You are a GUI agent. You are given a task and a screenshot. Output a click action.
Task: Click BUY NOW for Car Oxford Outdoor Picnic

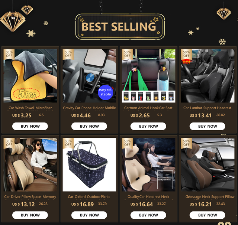(x=89, y=215)
